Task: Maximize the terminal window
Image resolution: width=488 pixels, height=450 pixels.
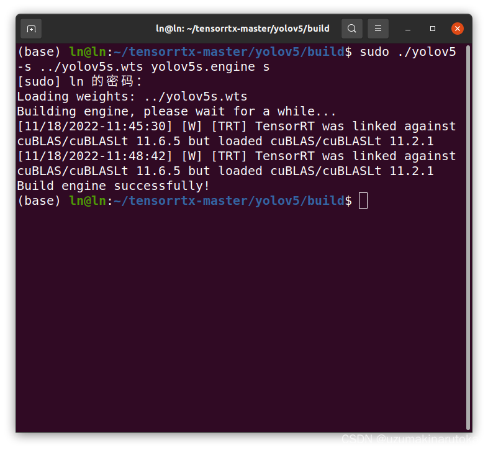Action: point(433,29)
